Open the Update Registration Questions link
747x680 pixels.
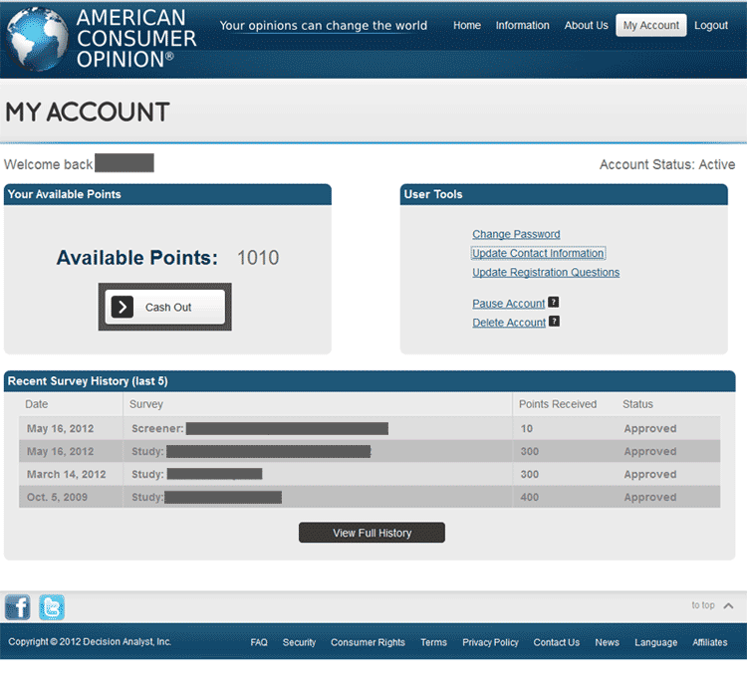(x=546, y=273)
